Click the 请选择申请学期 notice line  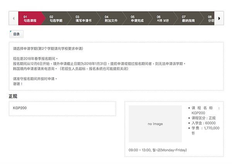(48, 49)
